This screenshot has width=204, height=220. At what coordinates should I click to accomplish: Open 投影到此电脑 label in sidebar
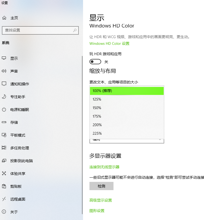click(22, 161)
